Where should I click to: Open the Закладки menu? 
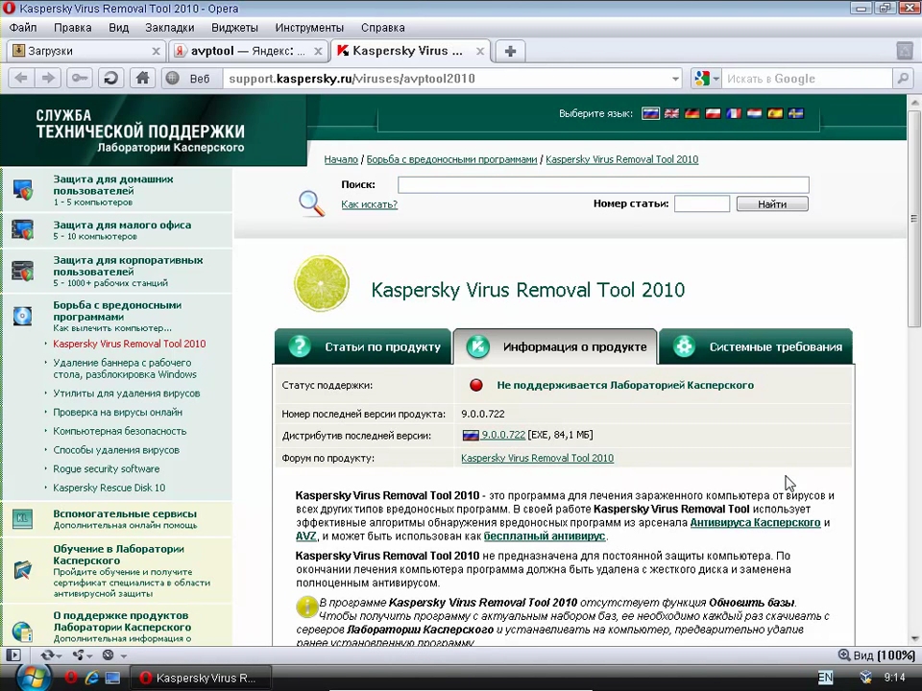tap(168, 28)
